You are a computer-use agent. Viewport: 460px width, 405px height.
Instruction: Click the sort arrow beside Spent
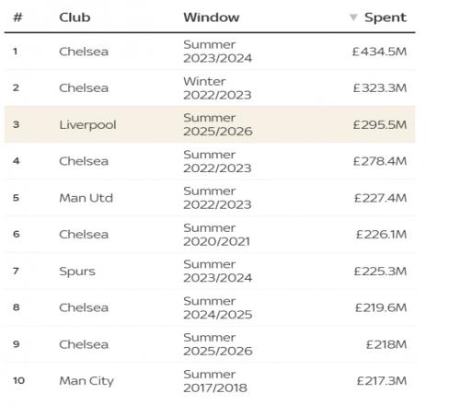click(x=353, y=17)
